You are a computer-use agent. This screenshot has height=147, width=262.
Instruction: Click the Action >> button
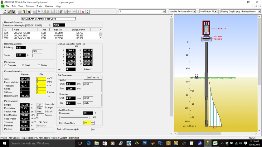(88, 69)
